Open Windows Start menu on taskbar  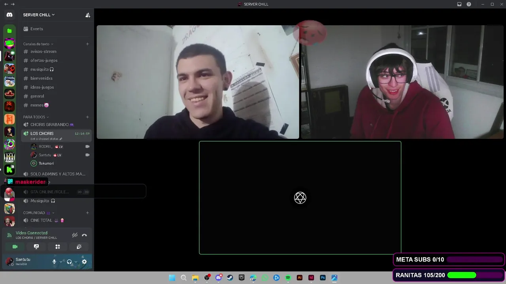(172, 278)
